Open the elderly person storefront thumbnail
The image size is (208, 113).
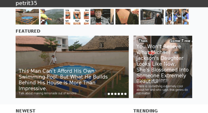[x=152, y=17]
